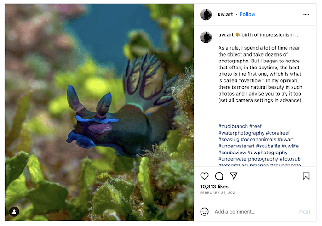Click the Post comment button

point(305,212)
